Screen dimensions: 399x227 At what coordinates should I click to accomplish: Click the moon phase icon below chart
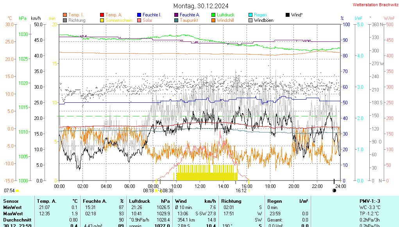coord(334,190)
